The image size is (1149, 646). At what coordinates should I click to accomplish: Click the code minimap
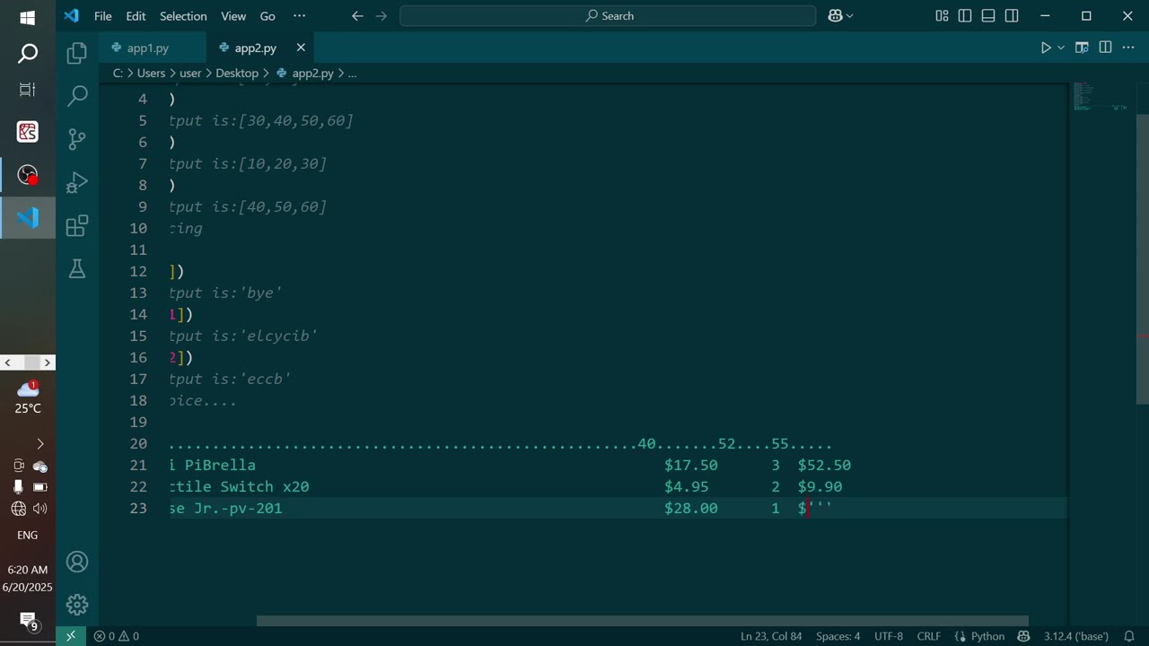point(1101,97)
